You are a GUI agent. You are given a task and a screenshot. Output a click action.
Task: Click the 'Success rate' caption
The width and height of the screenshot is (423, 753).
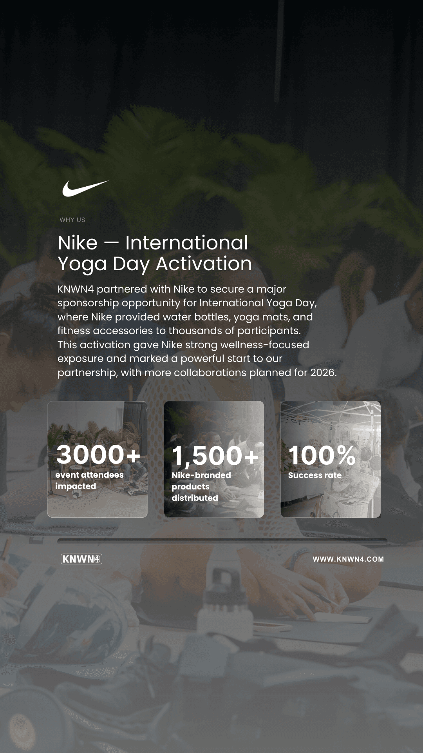pyautogui.click(x=315, y=475)
